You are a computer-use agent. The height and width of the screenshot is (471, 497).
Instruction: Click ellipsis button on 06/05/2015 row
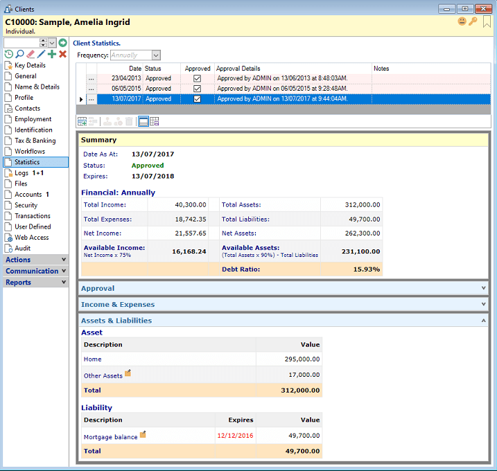tap(91, 89)
